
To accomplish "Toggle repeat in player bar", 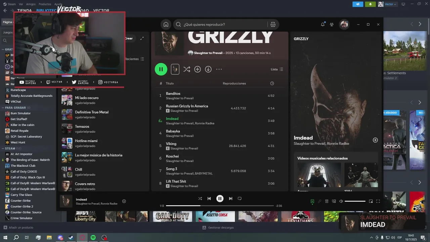I will pos(240,199).
